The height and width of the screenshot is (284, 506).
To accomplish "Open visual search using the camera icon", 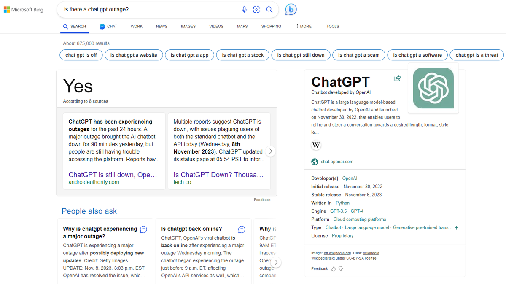I will (256, 9).
